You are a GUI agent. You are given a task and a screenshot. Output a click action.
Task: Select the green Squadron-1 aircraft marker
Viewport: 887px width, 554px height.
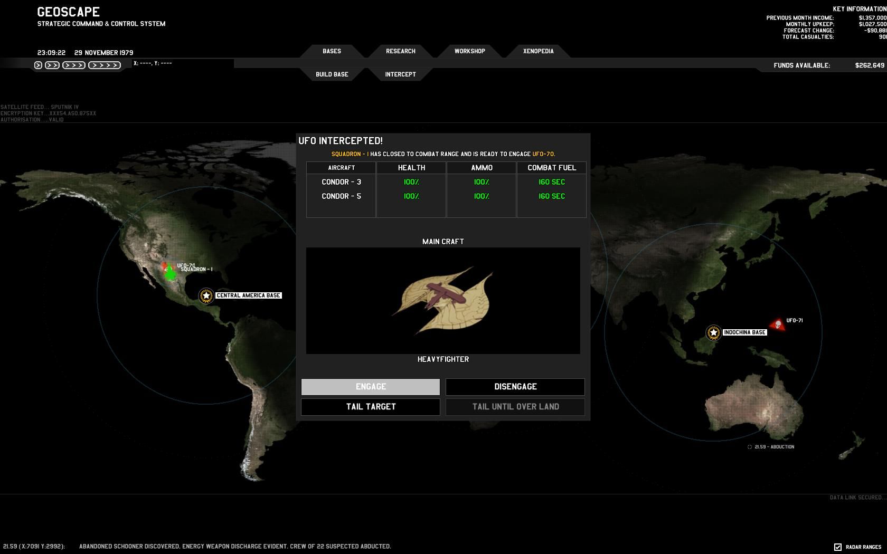click(170, 273)
